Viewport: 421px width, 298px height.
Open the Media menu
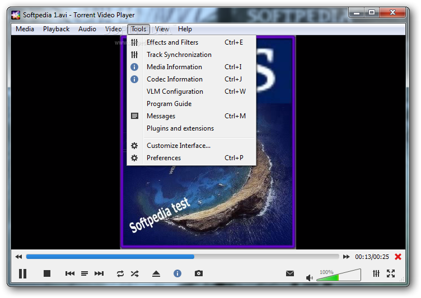click(25, 29)
